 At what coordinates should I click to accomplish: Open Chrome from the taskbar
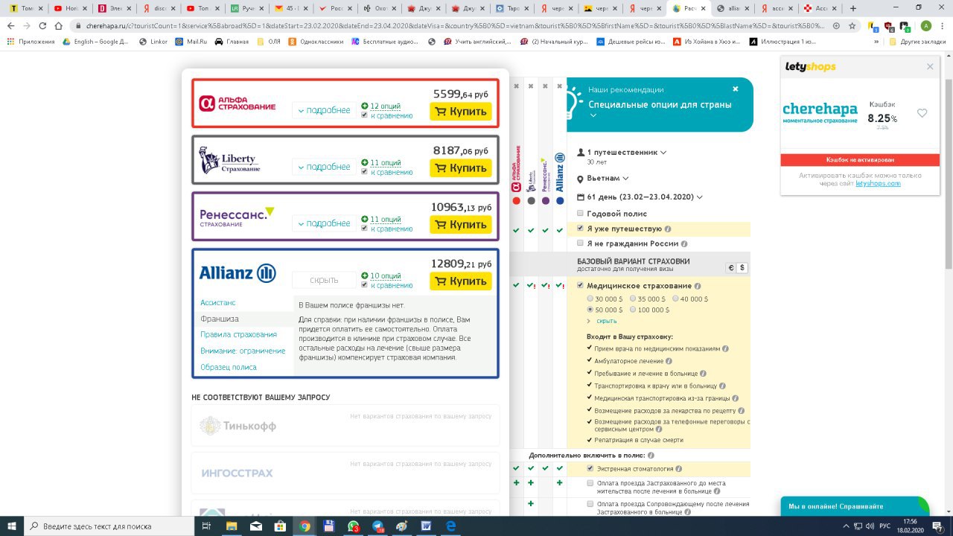click(305, 526)
